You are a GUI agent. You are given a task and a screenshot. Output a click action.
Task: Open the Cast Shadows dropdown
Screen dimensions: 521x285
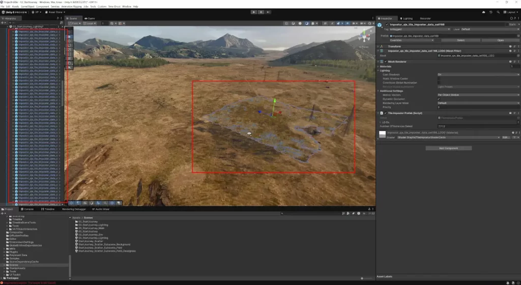(478, 74)
